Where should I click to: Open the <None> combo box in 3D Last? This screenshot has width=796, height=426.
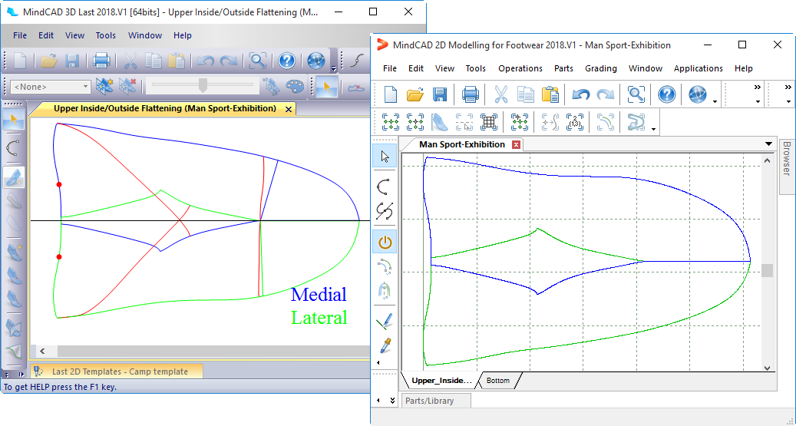(50, 87)
